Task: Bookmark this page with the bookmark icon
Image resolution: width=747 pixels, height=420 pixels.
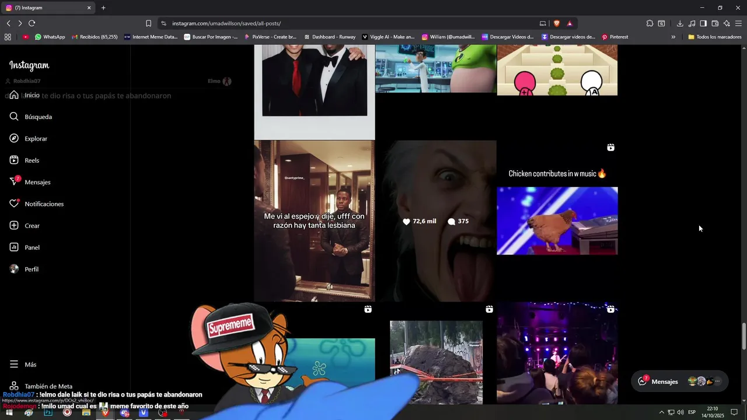Action: click(148, 23)
